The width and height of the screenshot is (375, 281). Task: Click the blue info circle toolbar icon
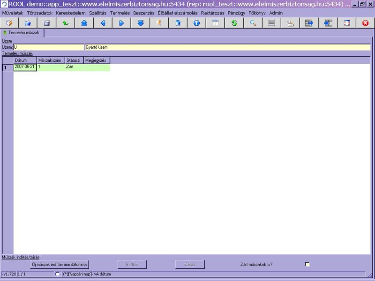tap(196, 23)
